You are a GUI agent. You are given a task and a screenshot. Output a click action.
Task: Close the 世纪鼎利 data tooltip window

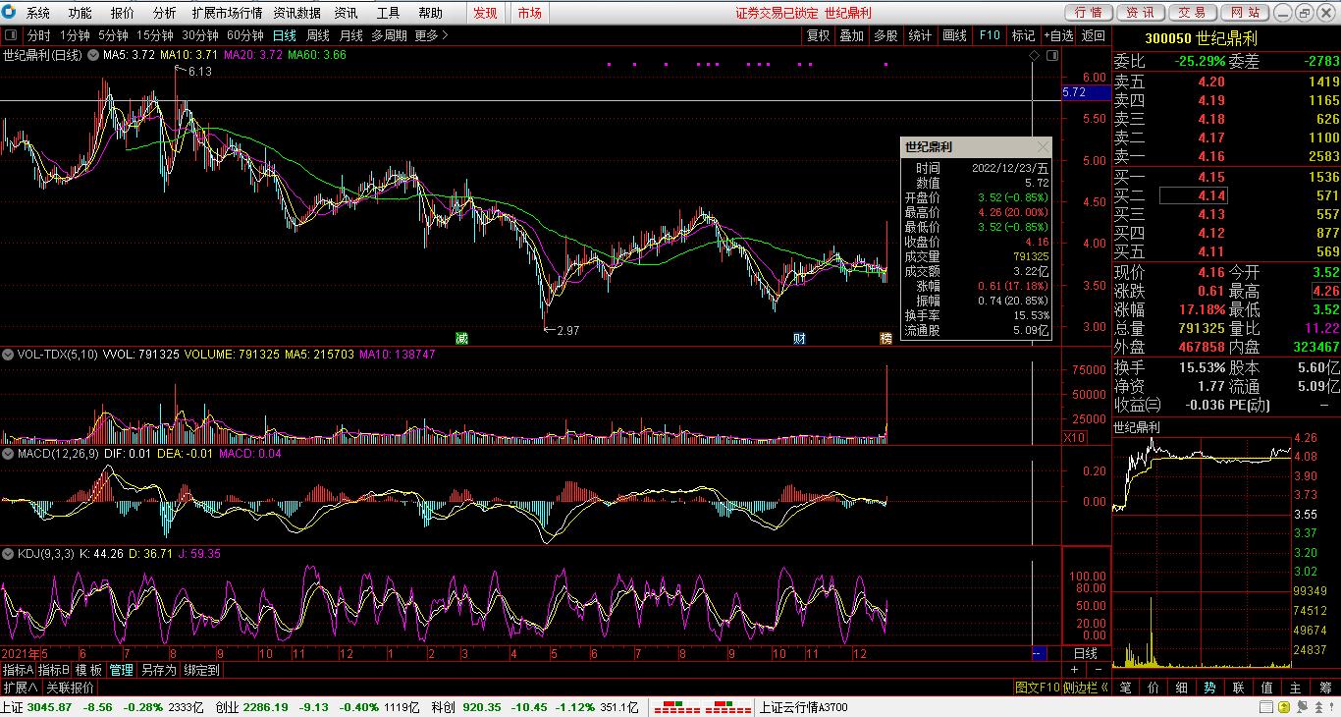pos(1043,147)
